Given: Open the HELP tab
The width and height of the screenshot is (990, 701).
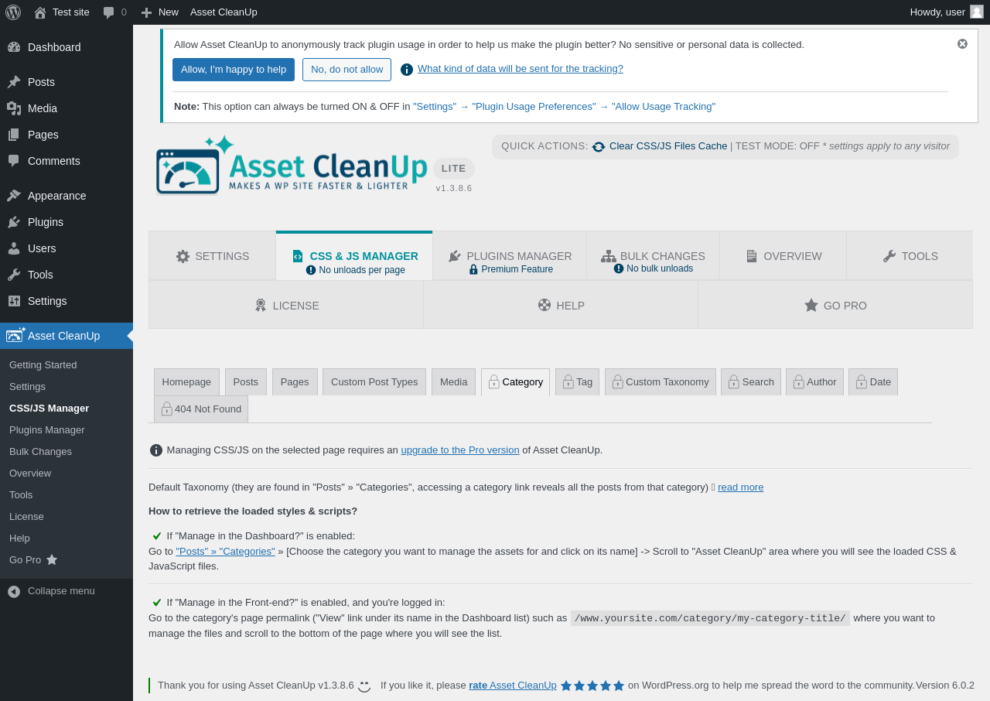Looking at the screenshot, I should tap(561, 305).
